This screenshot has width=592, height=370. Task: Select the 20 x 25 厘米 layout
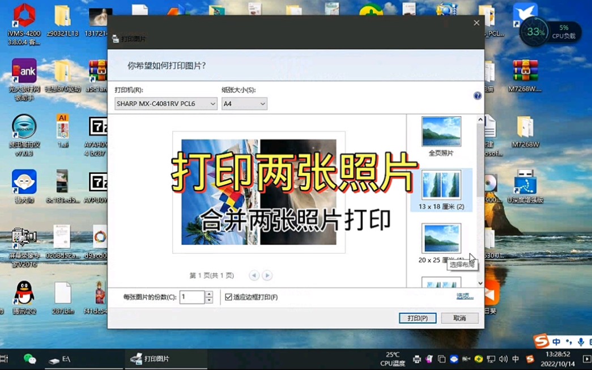coord(441,239)
